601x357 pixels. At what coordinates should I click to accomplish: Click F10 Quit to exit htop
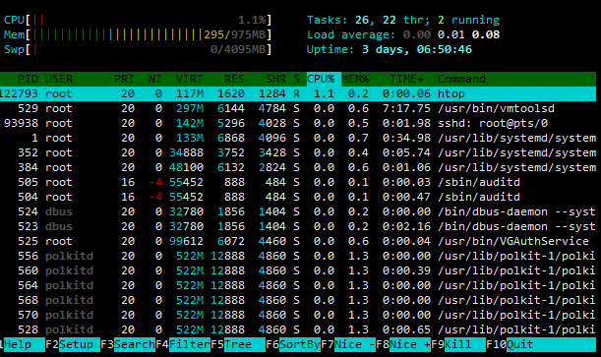click(541, 344)
